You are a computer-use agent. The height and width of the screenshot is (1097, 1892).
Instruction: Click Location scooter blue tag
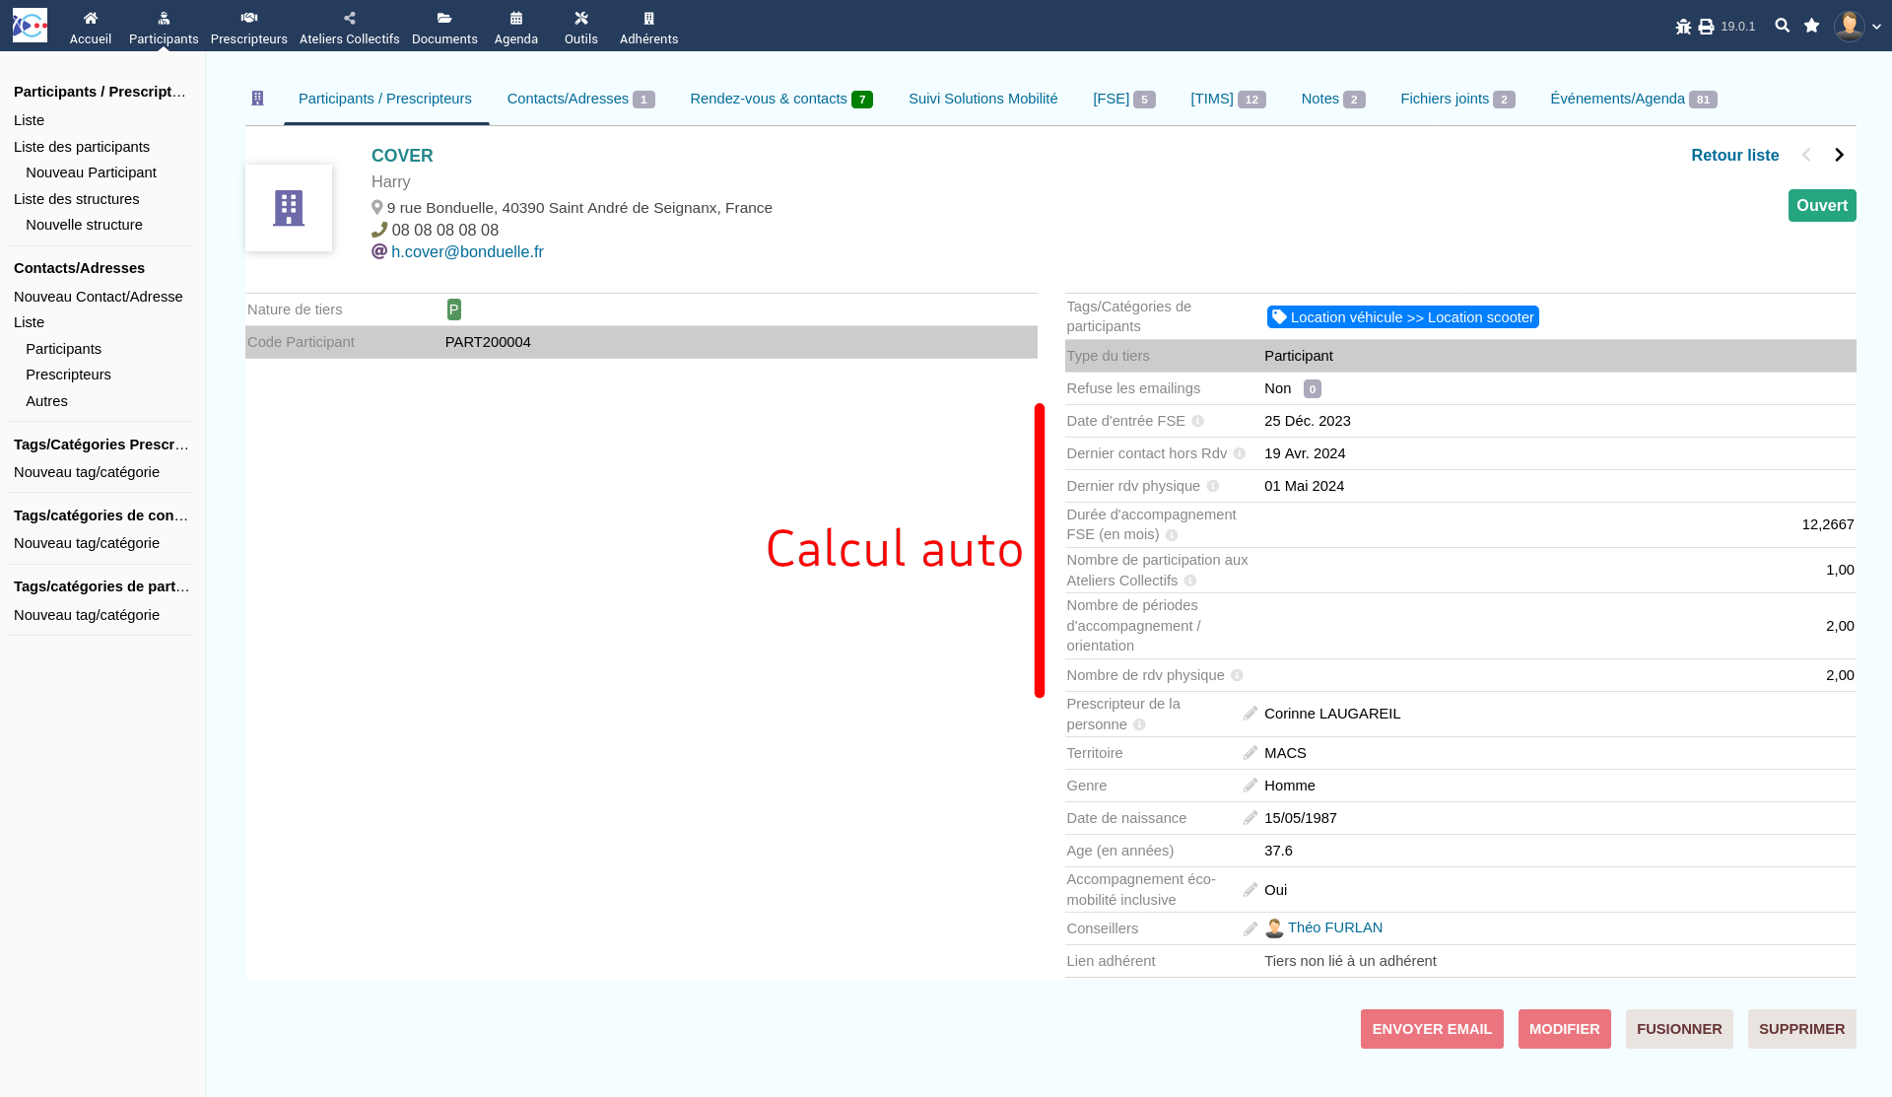(1402, 317)
